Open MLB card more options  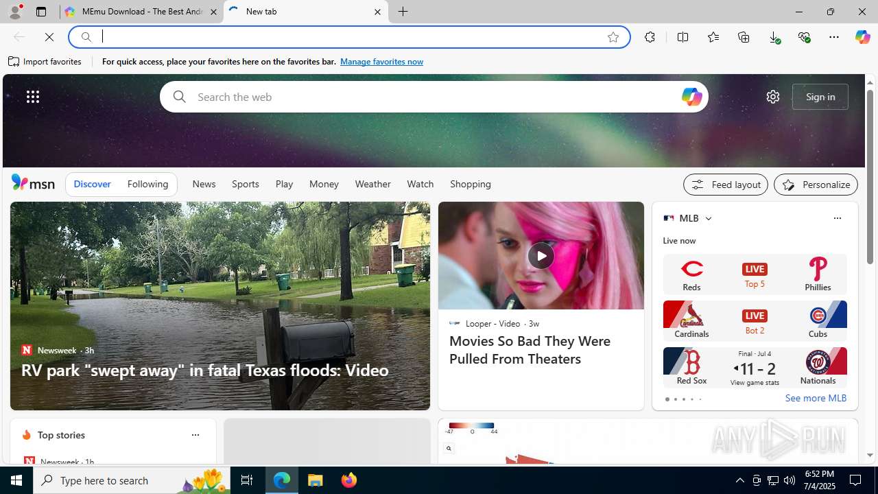[x=837, y=218]
